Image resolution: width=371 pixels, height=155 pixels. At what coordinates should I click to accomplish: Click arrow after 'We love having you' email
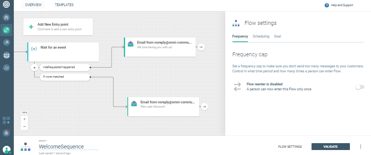(x=201, y=47)
